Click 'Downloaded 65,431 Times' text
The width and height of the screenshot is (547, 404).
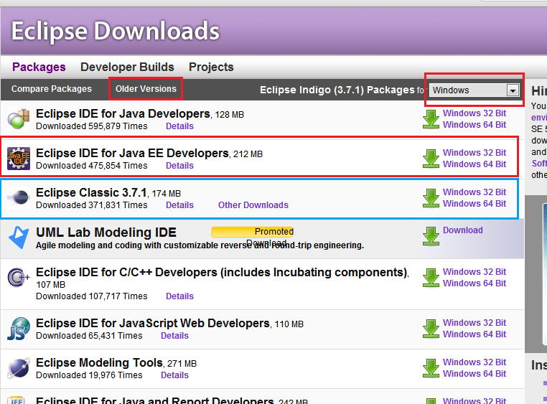pyautogui.click(x=89, y=336)
